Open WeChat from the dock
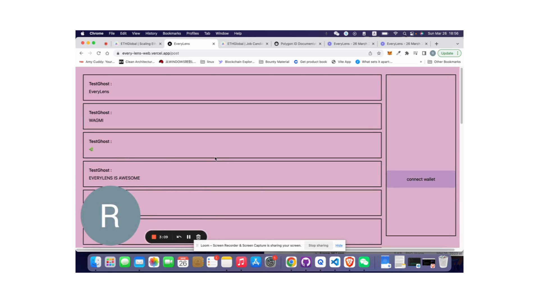 (x=364, y=262)
